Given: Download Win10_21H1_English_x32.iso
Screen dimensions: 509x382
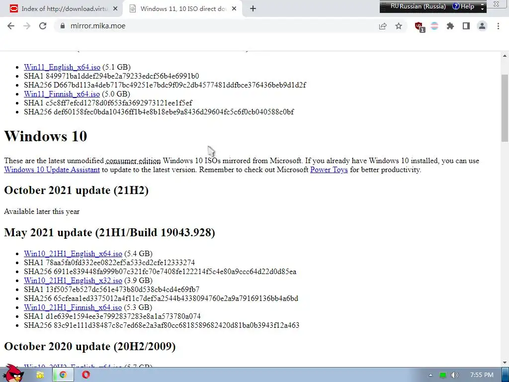Looking at the screenshot, I should (73, 281).
